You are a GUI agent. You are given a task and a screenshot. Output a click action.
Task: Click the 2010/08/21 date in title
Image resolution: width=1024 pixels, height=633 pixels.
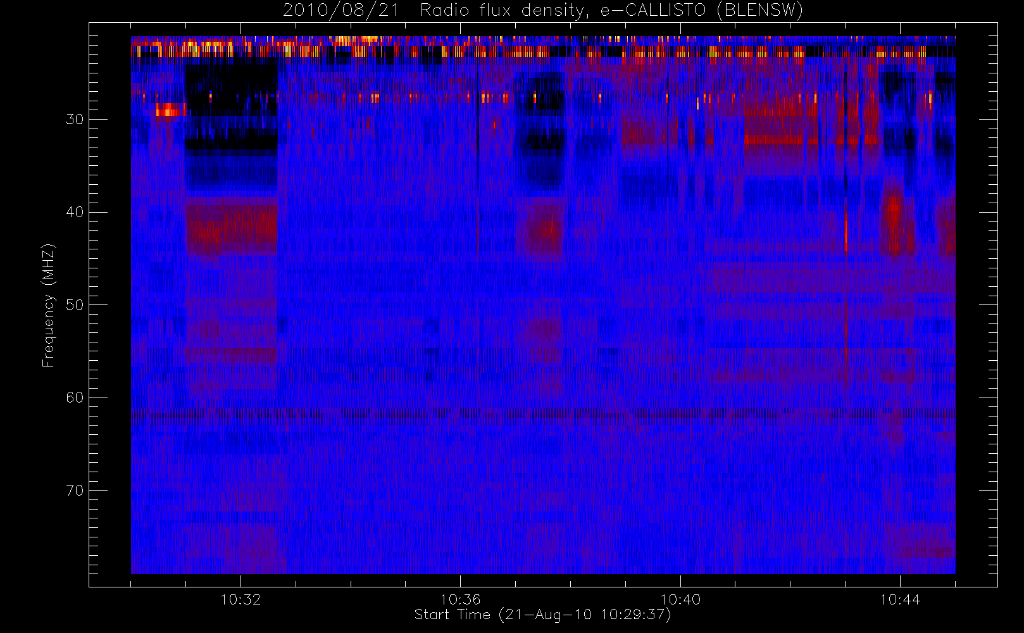(341, 11)
